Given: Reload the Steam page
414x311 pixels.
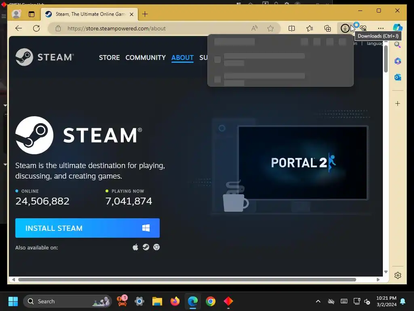Looking at the screenshot, I should (x=36, y=28).
